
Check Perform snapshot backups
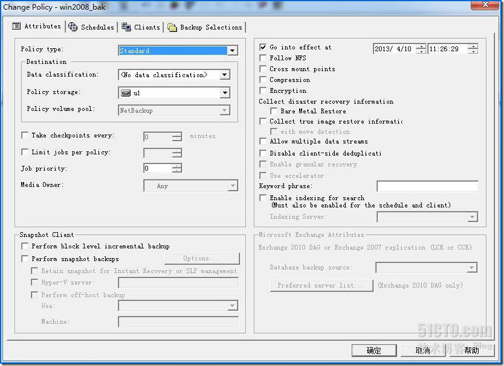tap(25, 259)
